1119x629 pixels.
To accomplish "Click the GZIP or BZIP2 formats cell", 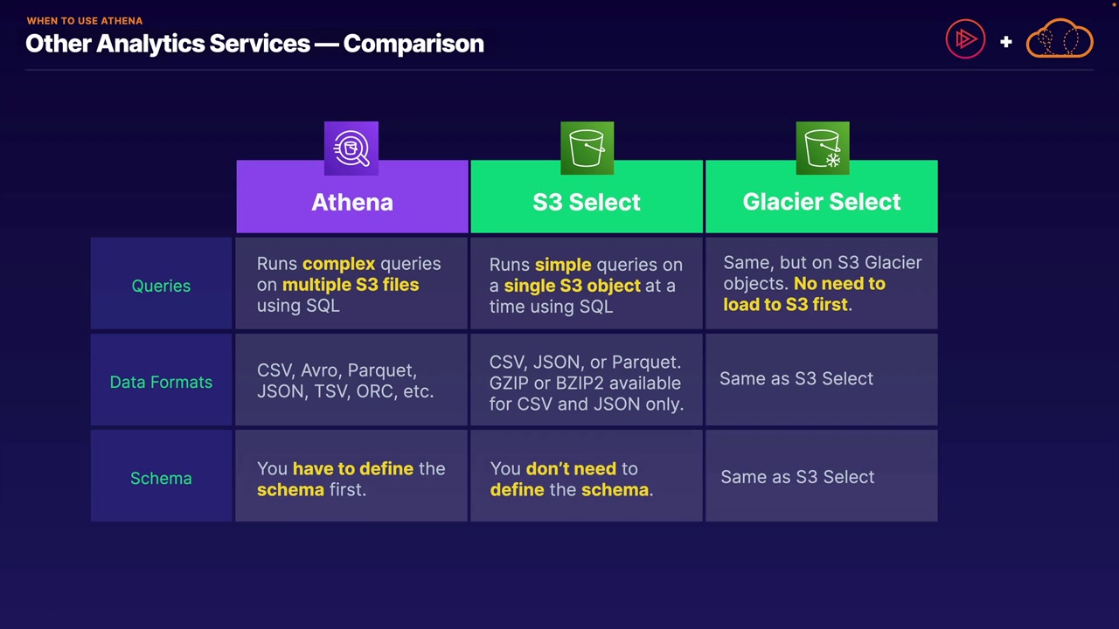I will pyautogui.click(x=586, y=383).
